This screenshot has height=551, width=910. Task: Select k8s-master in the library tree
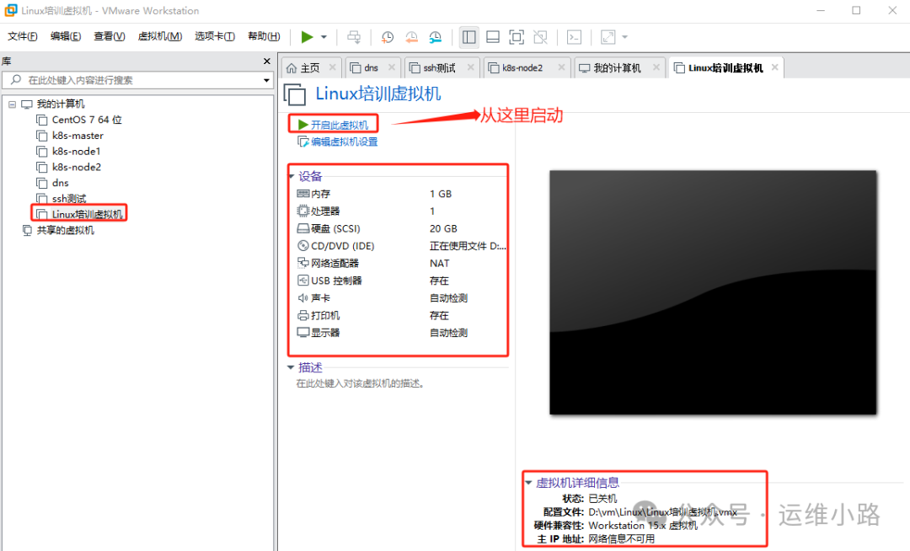pos(70,136)
